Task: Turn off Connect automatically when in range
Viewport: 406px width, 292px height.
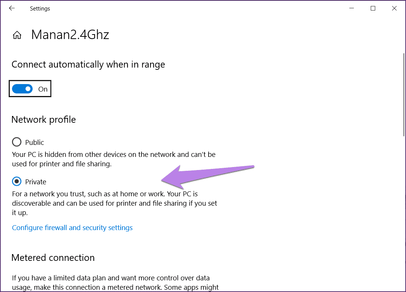Action: click(23, 89)
